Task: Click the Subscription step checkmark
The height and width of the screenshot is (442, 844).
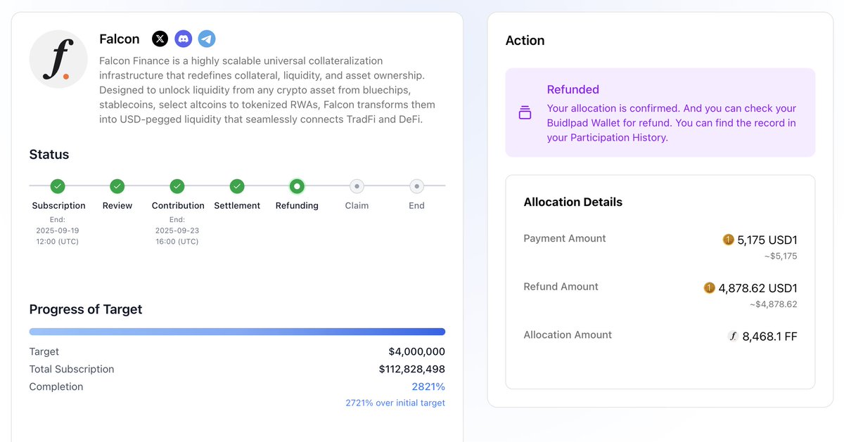Action: (58, 186)
